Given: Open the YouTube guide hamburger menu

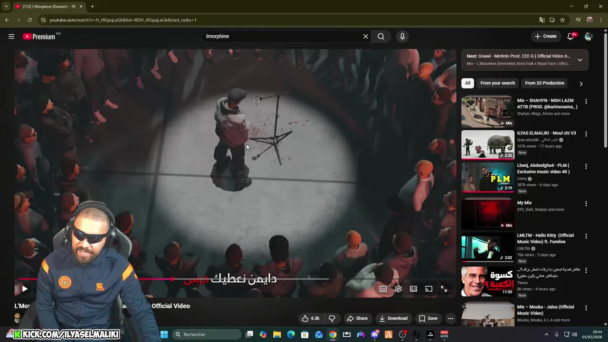Looking at the screenshot, I should (x=11, y=36).
